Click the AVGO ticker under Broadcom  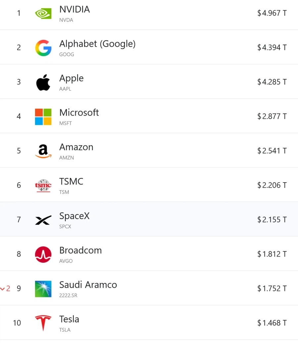point(66,261)
